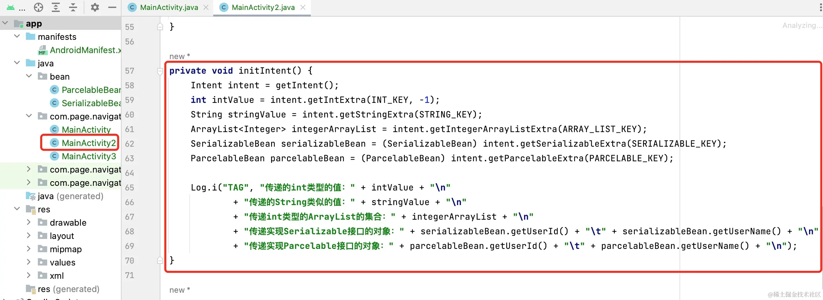Viewport: 823px width, 300px height.
Task: Click the expand all icon
Action: point(56,7)
